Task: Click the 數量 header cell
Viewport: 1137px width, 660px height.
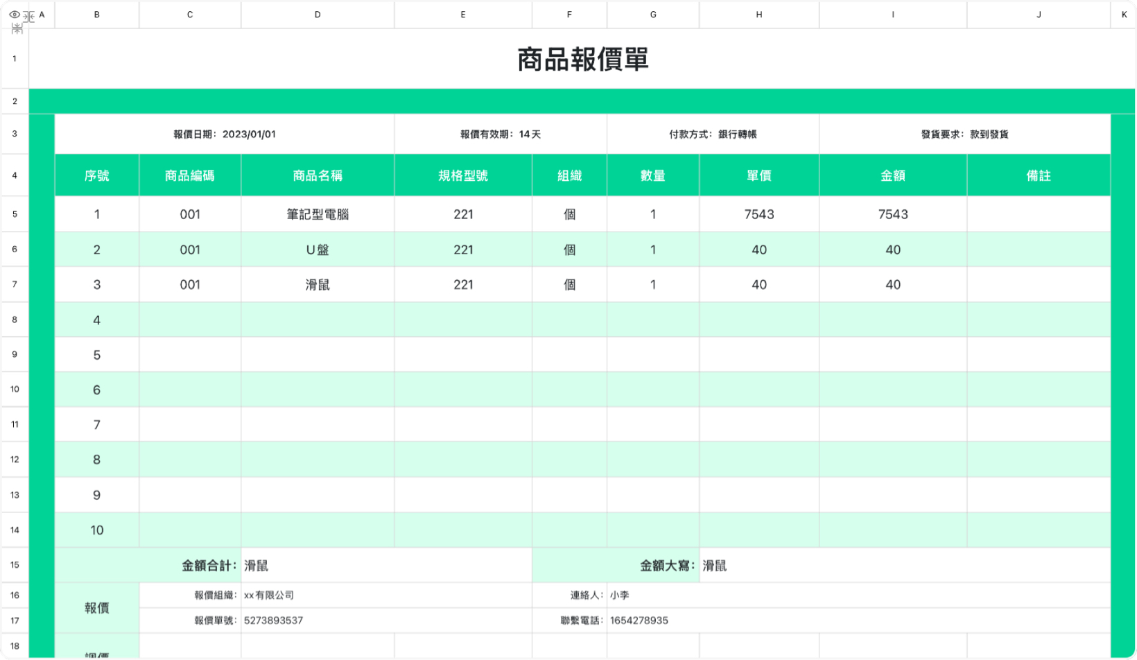Action: tap(653, 175)
